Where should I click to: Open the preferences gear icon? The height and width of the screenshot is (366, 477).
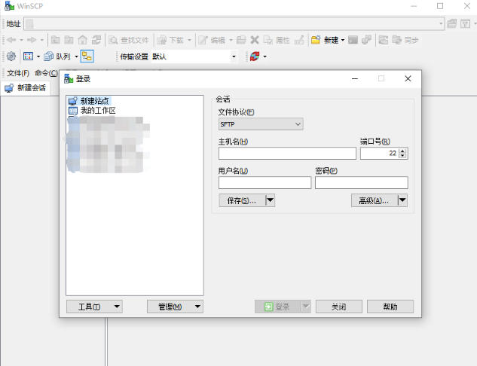coord(11,56)
